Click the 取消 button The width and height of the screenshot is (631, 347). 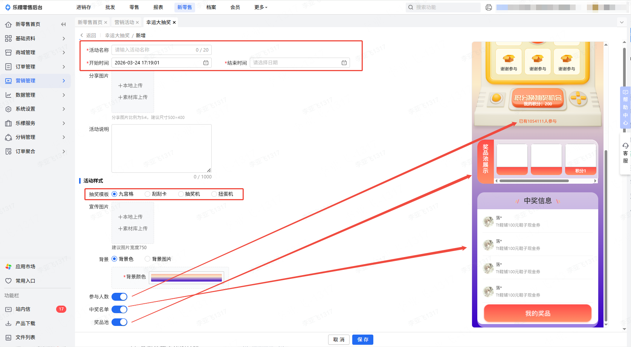coord(339,339)
